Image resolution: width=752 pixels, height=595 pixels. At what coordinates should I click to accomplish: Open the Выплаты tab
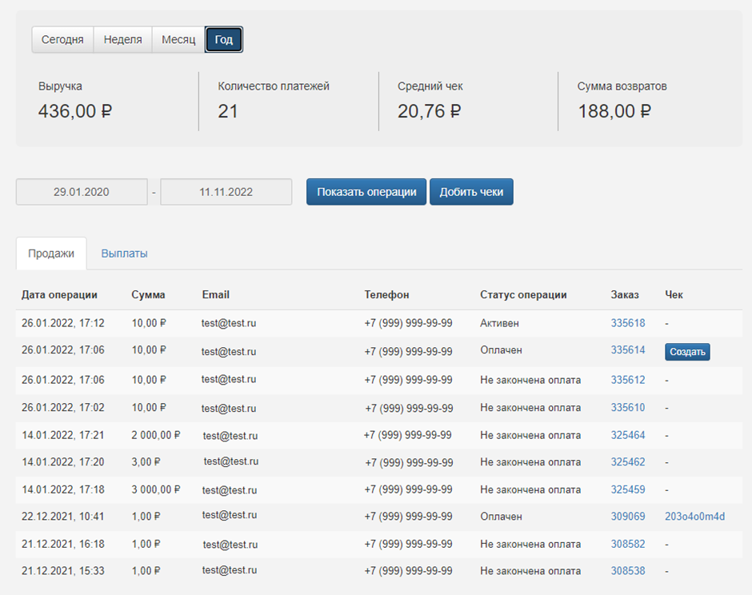pyautogui.click(x=124, y=254)
